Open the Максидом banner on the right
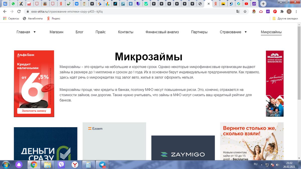This screenshot has width=301, height=169. (275, 83)
